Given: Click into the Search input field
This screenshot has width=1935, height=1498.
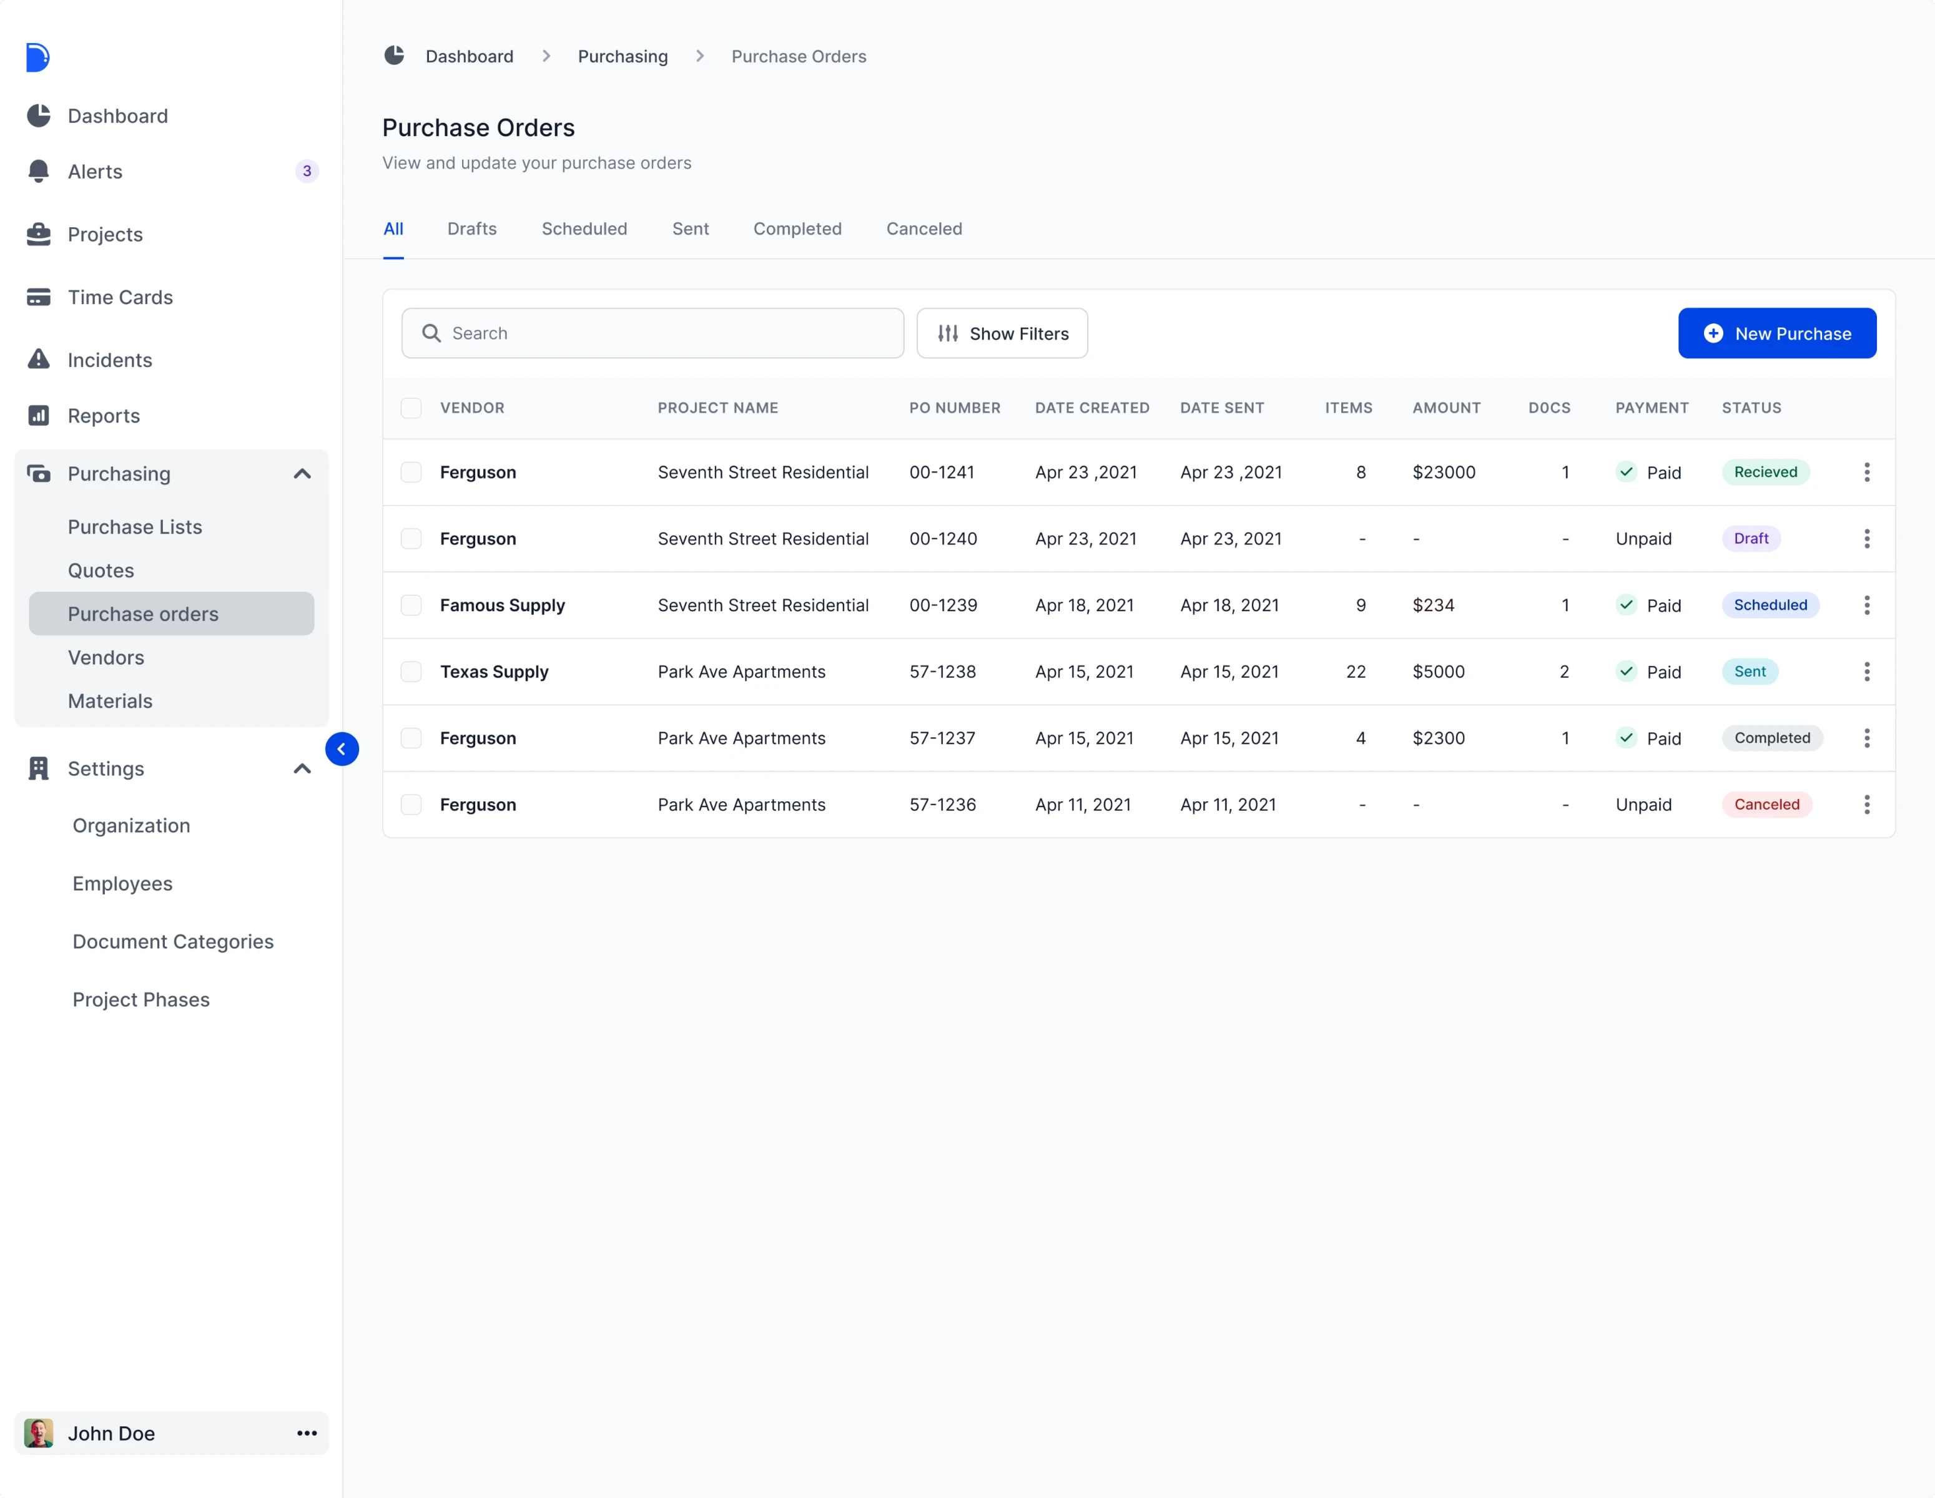Looking at the screenshot, I should coord(653,333).
